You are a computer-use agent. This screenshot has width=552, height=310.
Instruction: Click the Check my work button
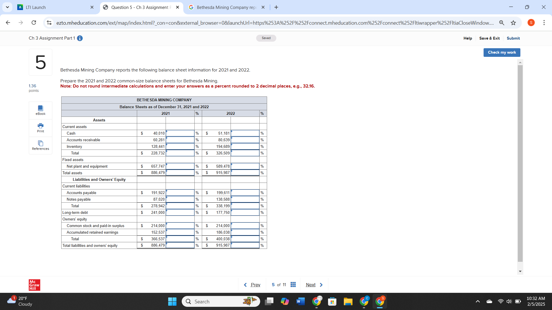501,52
